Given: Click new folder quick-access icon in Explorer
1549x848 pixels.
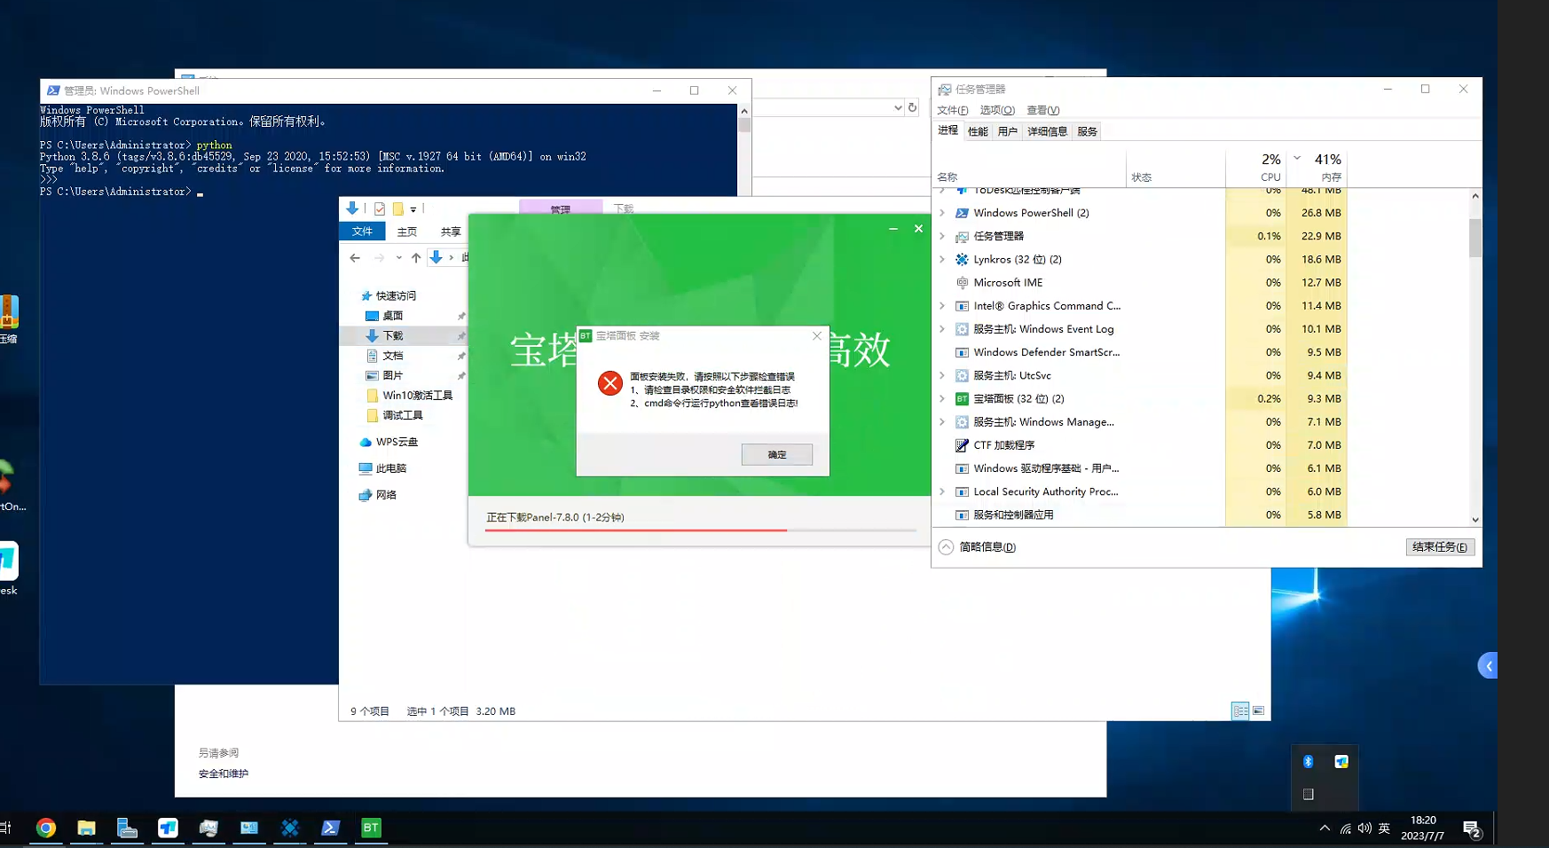Looking at the screenshot, I should pos(398,208).
